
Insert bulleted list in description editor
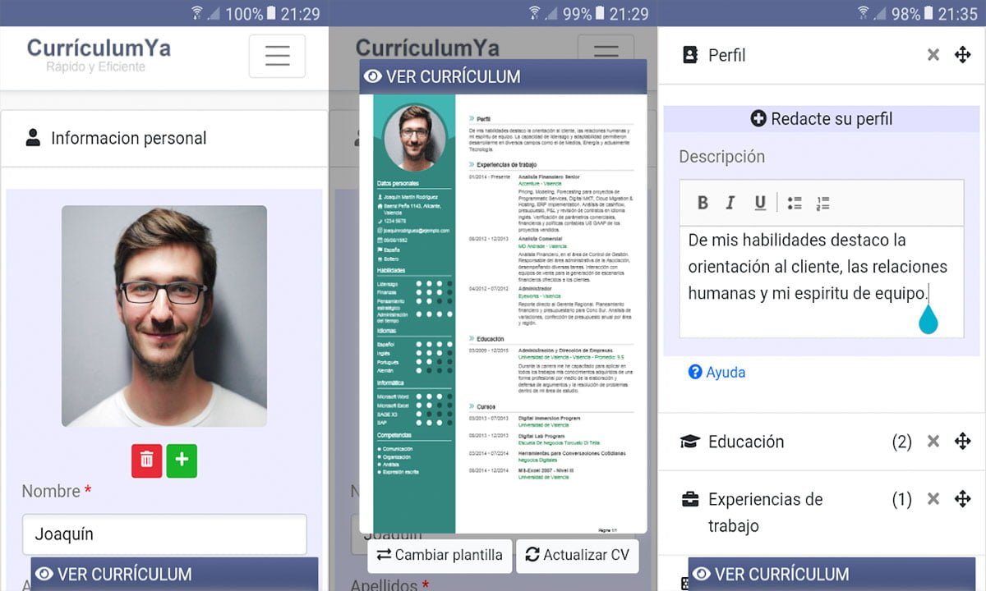(x=795, y=203)
